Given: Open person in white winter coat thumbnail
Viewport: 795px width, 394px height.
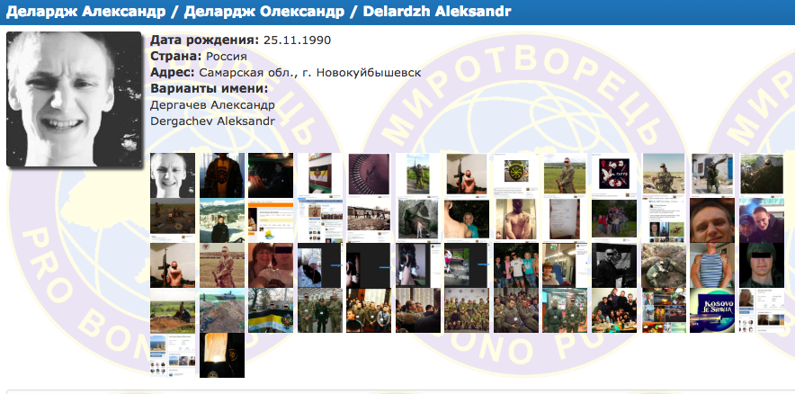Looking at the screenshot, I should [x=319, y=265].
